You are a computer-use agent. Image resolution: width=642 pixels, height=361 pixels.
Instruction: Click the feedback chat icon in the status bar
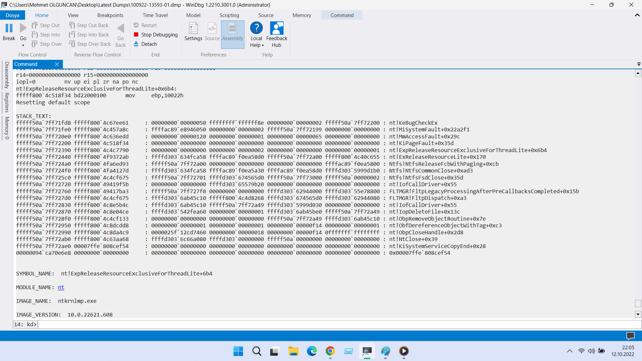[x=630, y=336]
